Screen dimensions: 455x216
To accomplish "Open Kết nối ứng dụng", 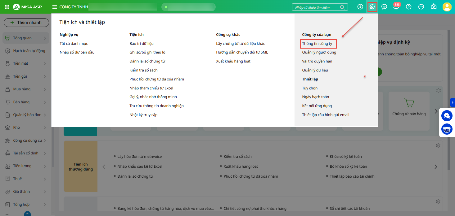I will [x=317, y=106].
